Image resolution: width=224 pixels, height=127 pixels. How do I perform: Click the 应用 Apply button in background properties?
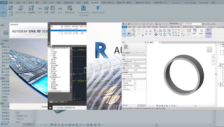29,124
